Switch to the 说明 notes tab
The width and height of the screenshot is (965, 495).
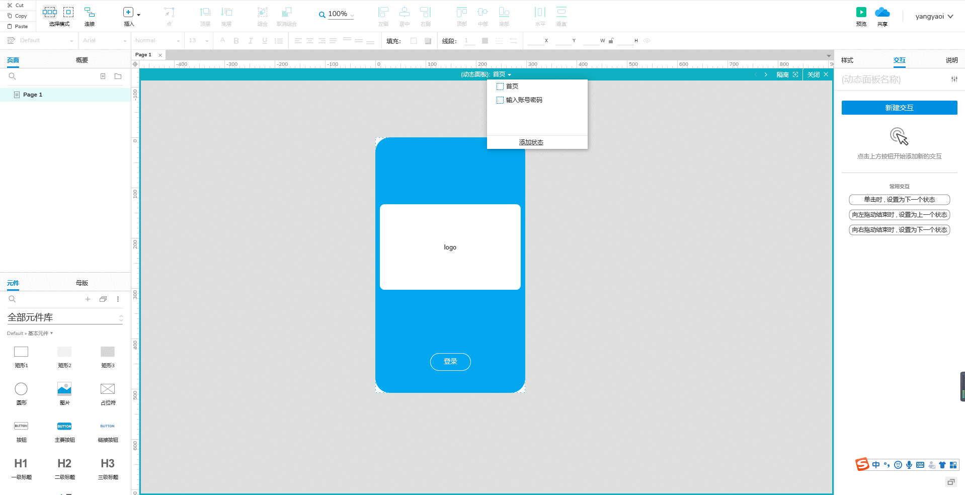click(951, 60)
